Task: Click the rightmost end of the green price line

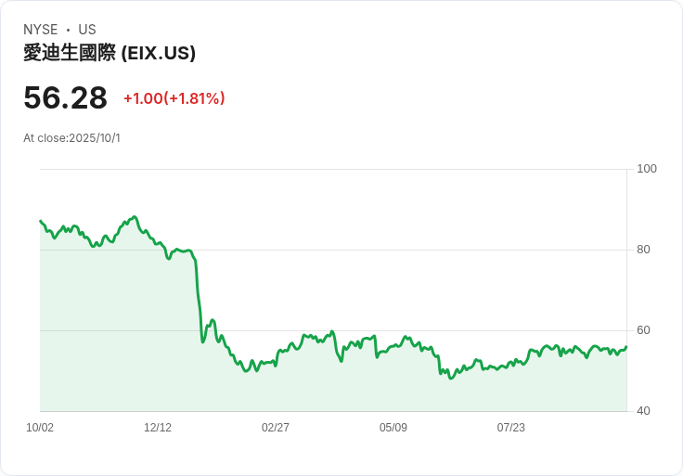Action: coord(626,347)
